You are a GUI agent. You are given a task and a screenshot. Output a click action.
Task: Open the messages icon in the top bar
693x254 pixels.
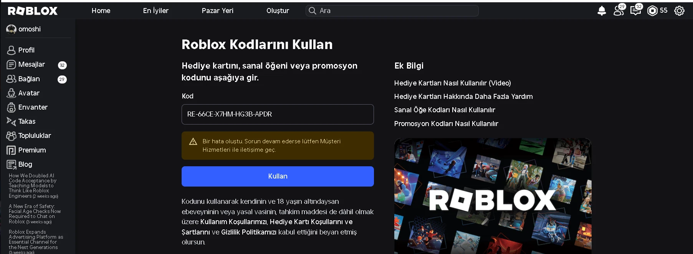point(636,10)
